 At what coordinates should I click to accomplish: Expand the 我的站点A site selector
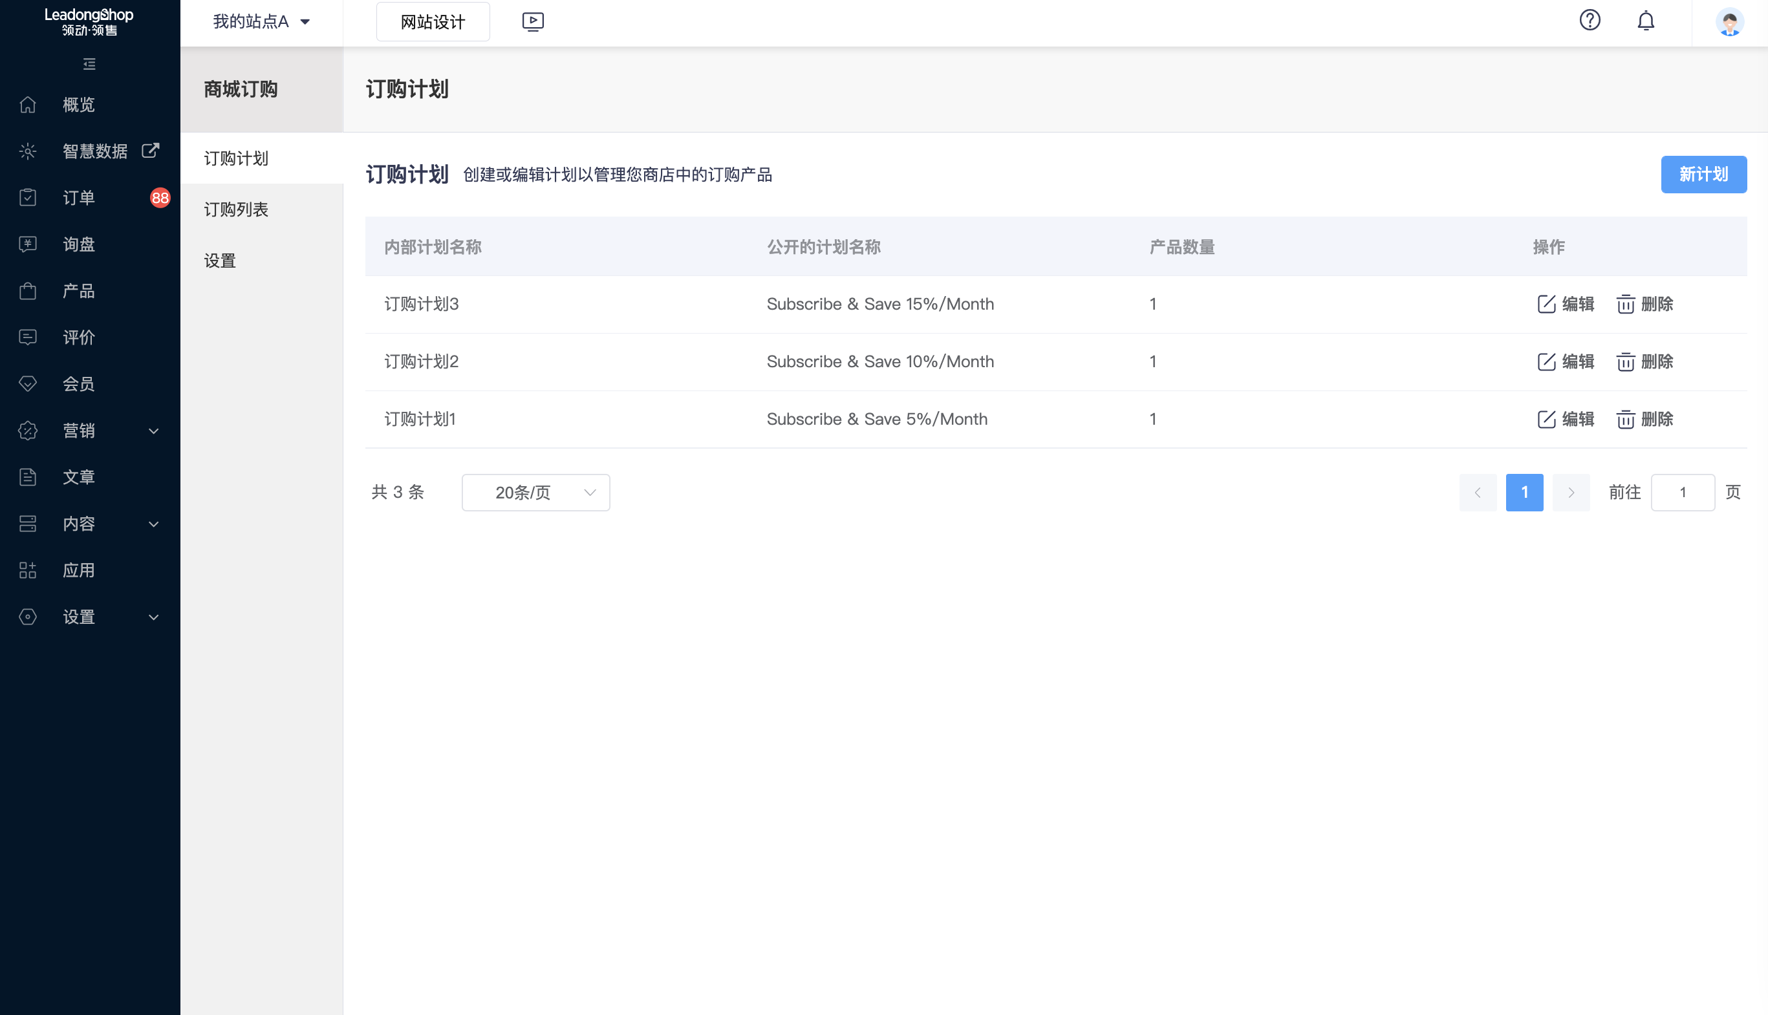(259, 21)
